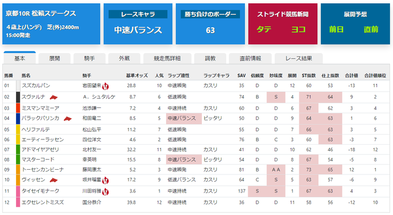
Task: Click the flame icon beside 坂井瑠星
Action: [x=105, y=180]
